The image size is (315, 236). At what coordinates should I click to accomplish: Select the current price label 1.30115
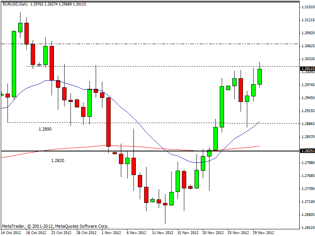coord(307,68)
